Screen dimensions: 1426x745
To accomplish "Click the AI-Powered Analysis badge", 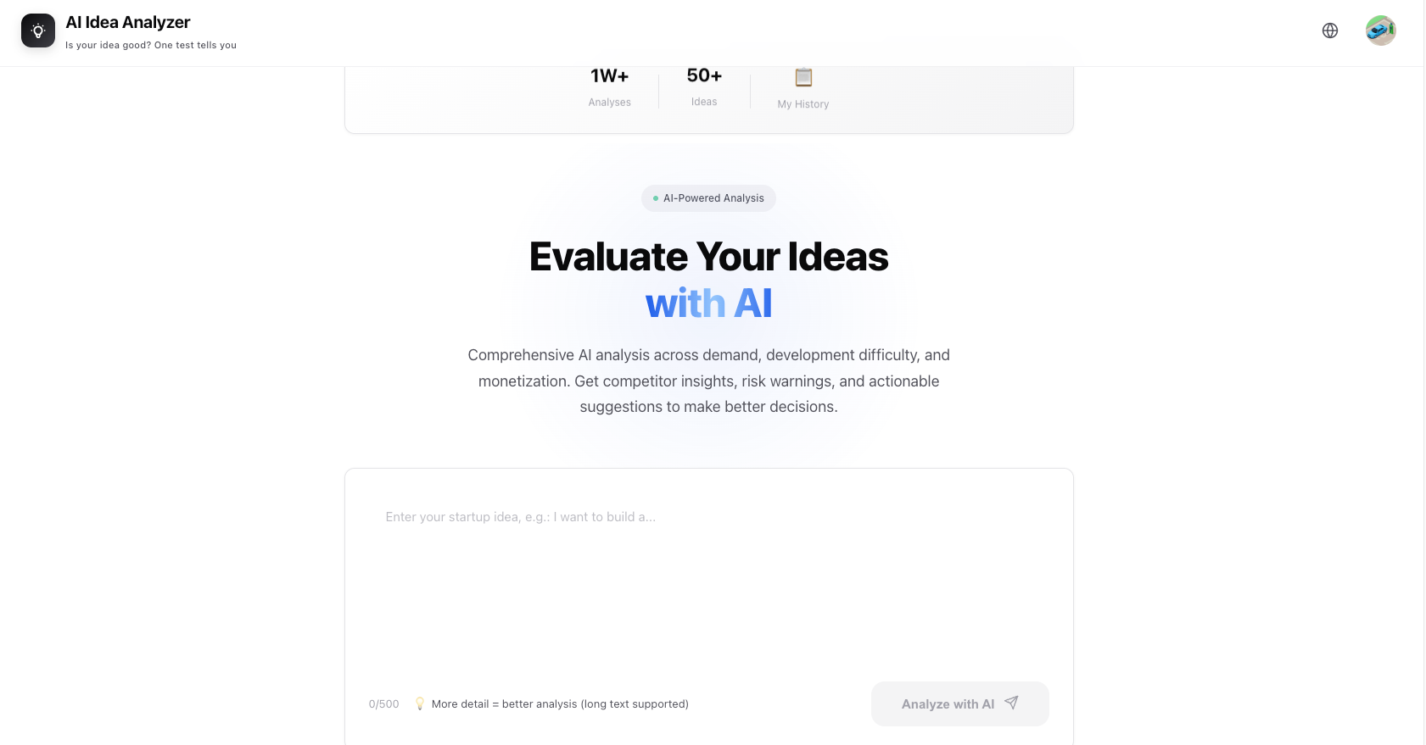I will [x=708, y=197].
